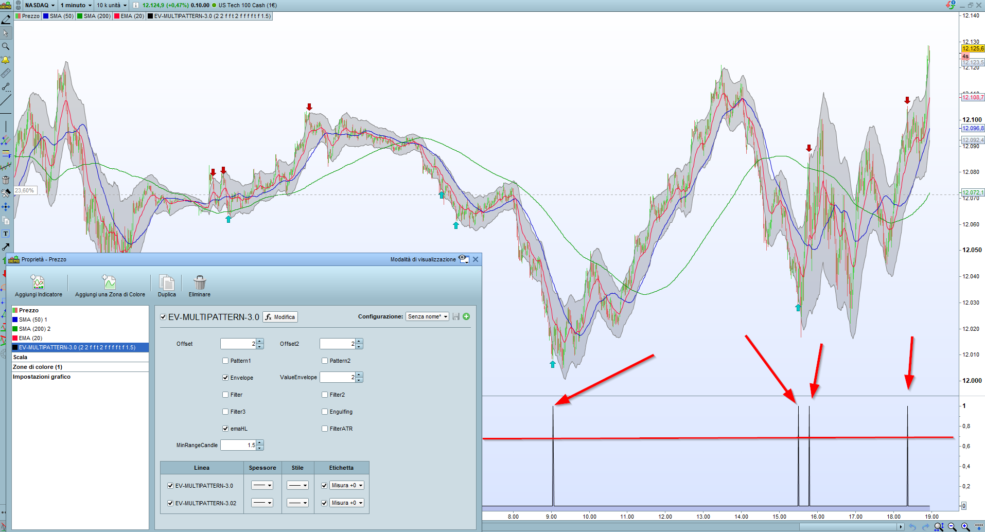Click Aggiungi una Zona di Colore icon
The height and width of the screenshot is (532, 985).
click(110, 282)
